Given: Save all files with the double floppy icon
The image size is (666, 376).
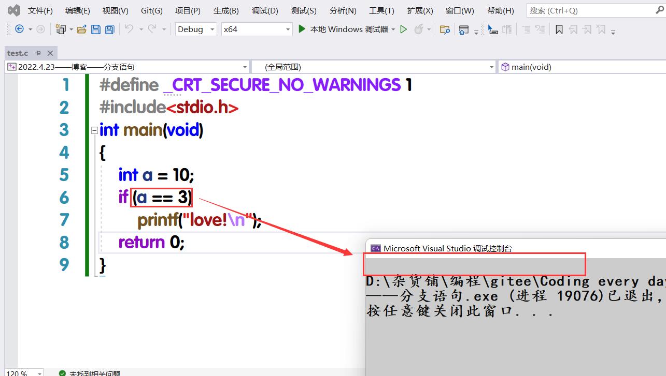Looking at the screenshot, I should [x=109, y=29].
